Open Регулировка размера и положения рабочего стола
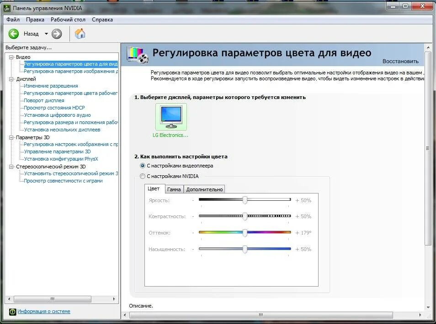The image size is (436, 324). tap(71, 122)
